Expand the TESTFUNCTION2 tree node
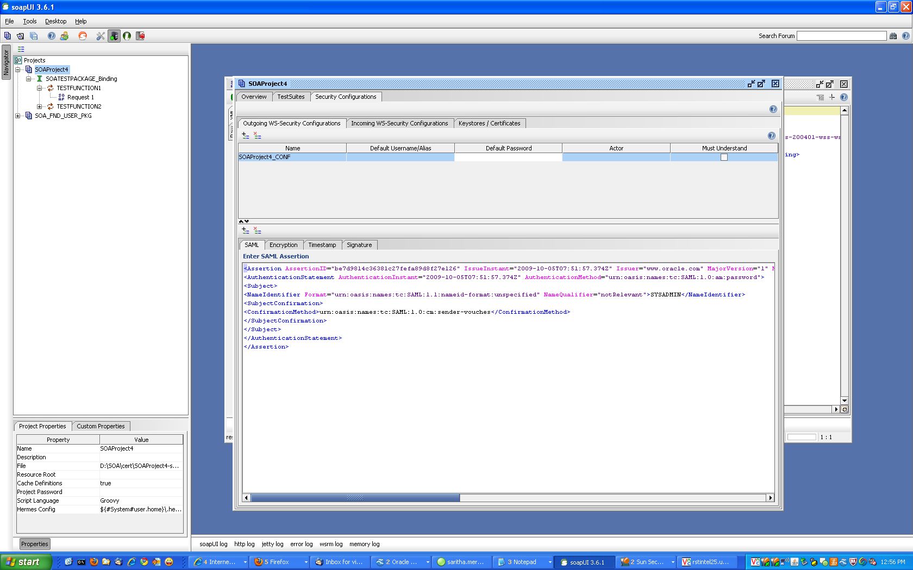 39,106
